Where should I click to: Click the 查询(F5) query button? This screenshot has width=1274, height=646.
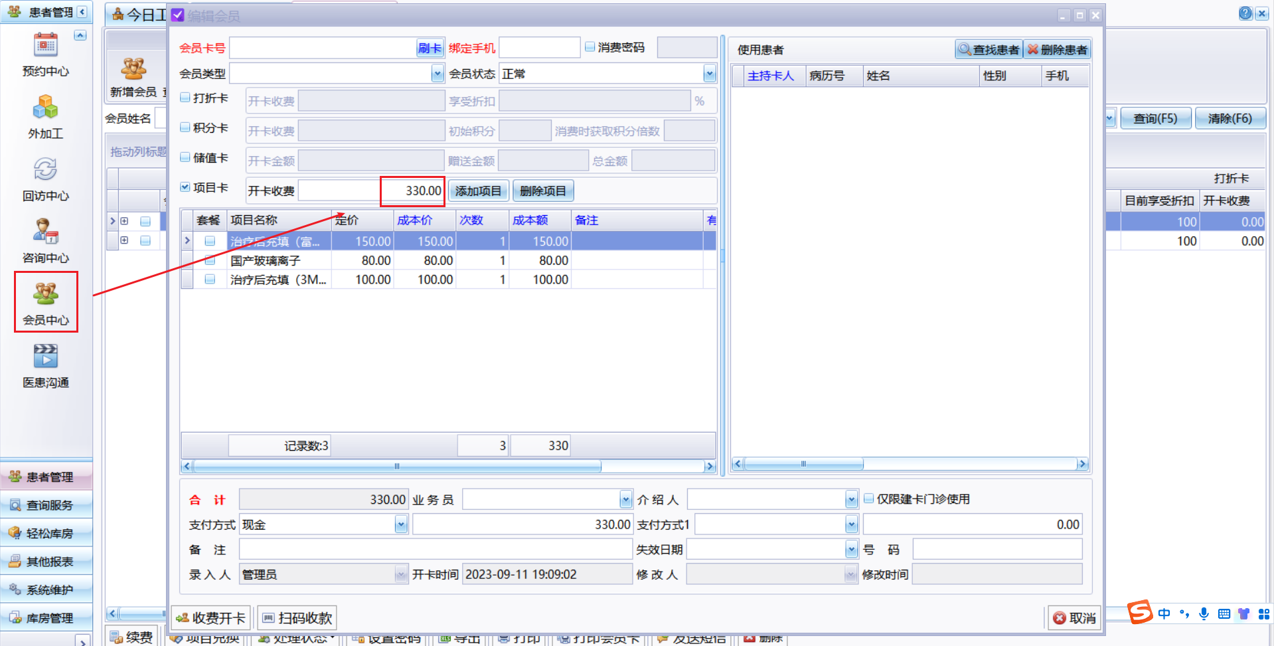pyautogui.click(x=1155, y=118)
